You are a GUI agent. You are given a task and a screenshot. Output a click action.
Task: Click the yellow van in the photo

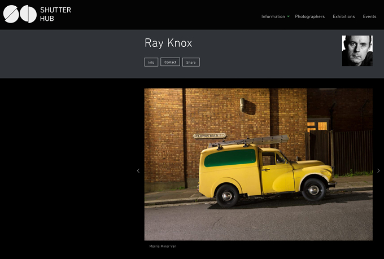click(x=267, y=175)
